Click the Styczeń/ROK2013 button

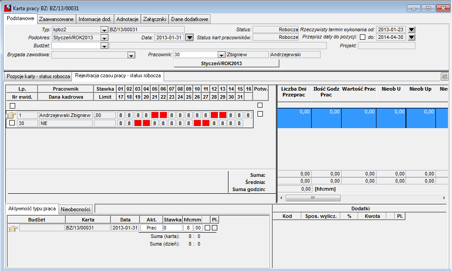[227, 63]
